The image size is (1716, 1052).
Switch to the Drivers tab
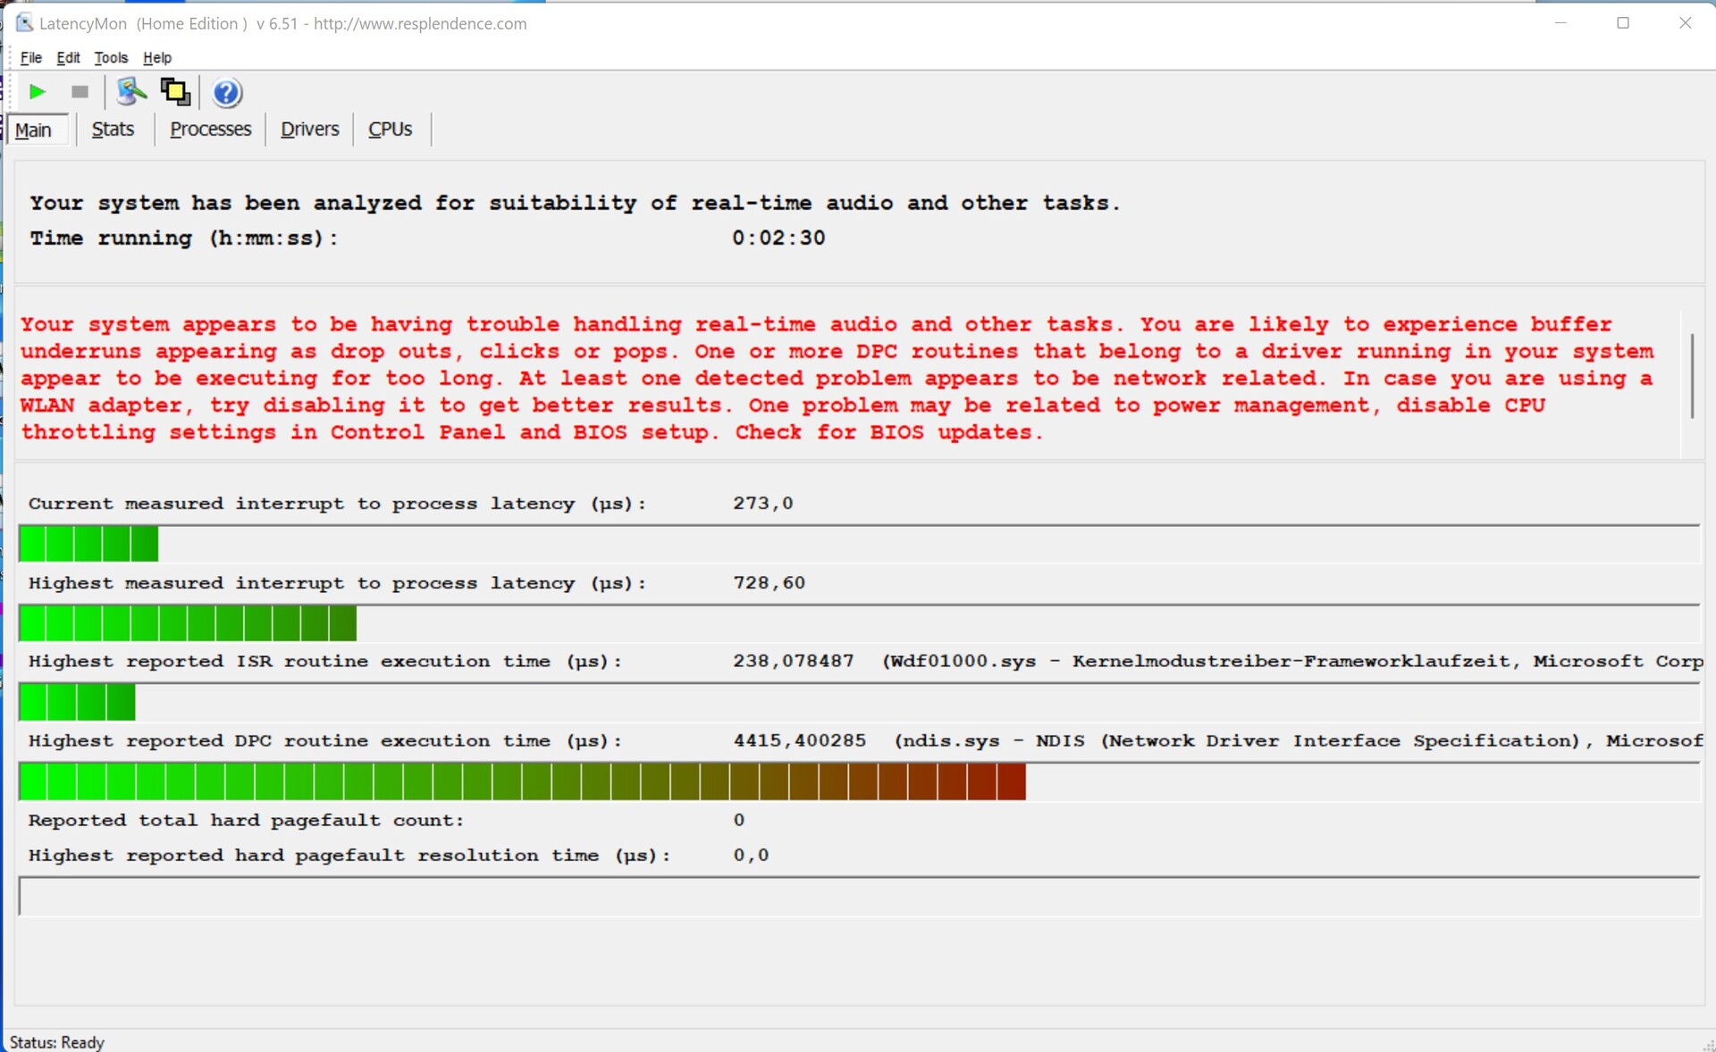[x=309, y=129]
